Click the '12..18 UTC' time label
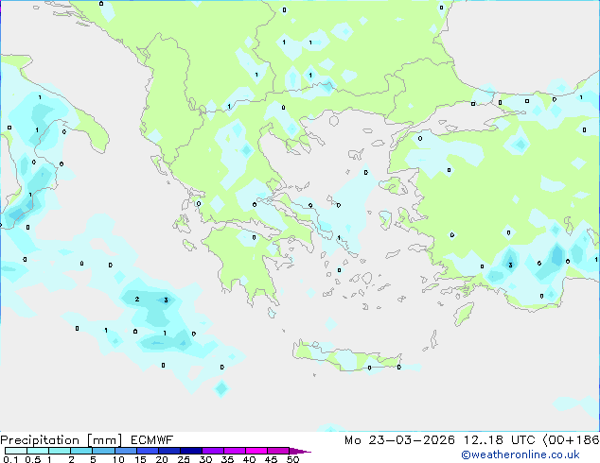The height and width of the screenshot is (463, 600). pos(500,440)
